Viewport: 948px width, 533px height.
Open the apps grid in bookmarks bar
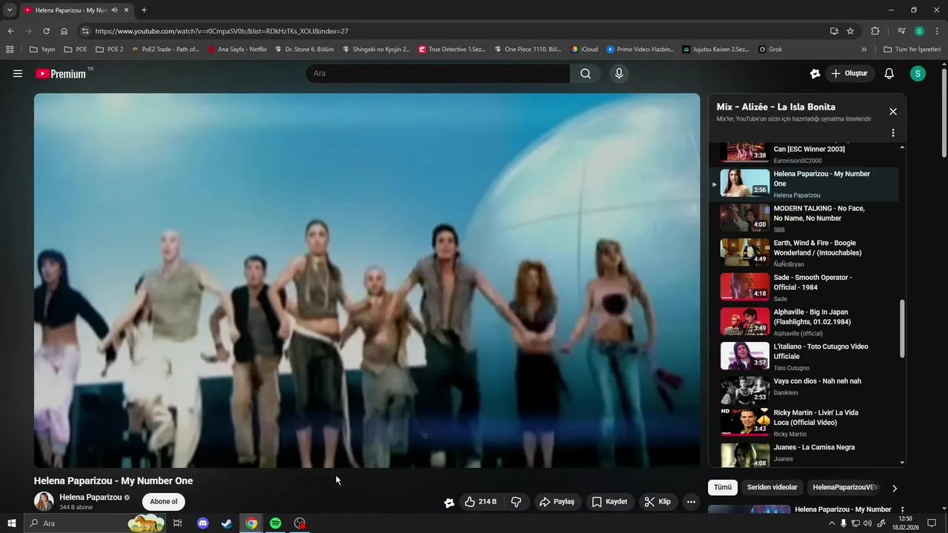click(10, 50)
